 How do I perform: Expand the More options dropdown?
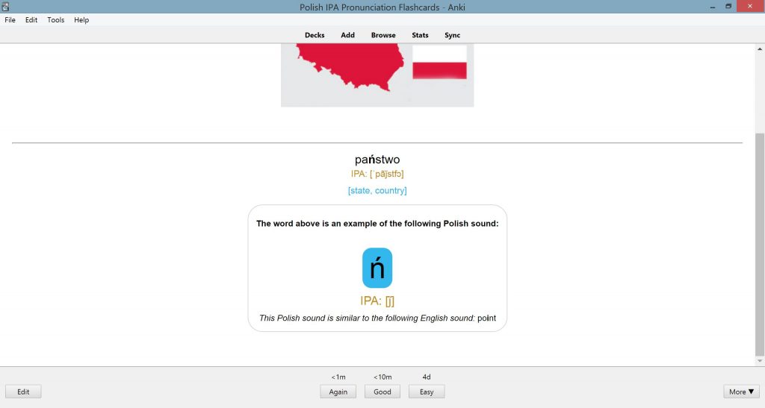coord(741,392)
